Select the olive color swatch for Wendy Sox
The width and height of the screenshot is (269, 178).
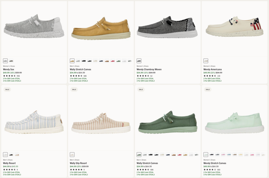[x=11, y=61]
